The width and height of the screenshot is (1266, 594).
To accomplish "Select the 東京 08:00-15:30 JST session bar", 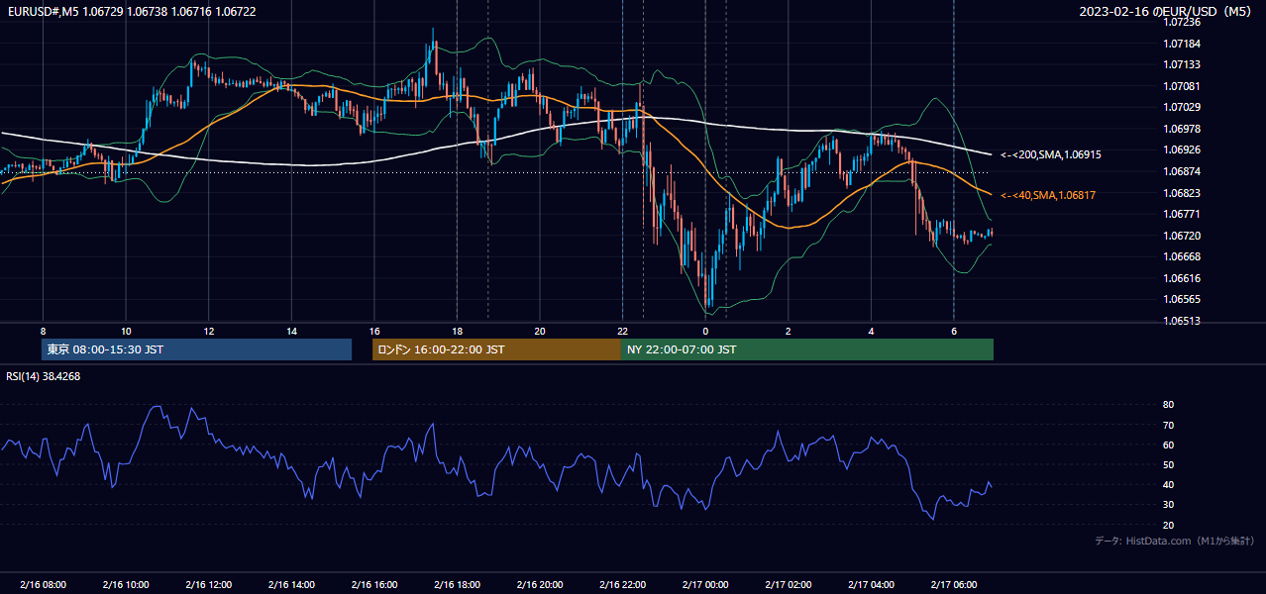I will [197, 349].
